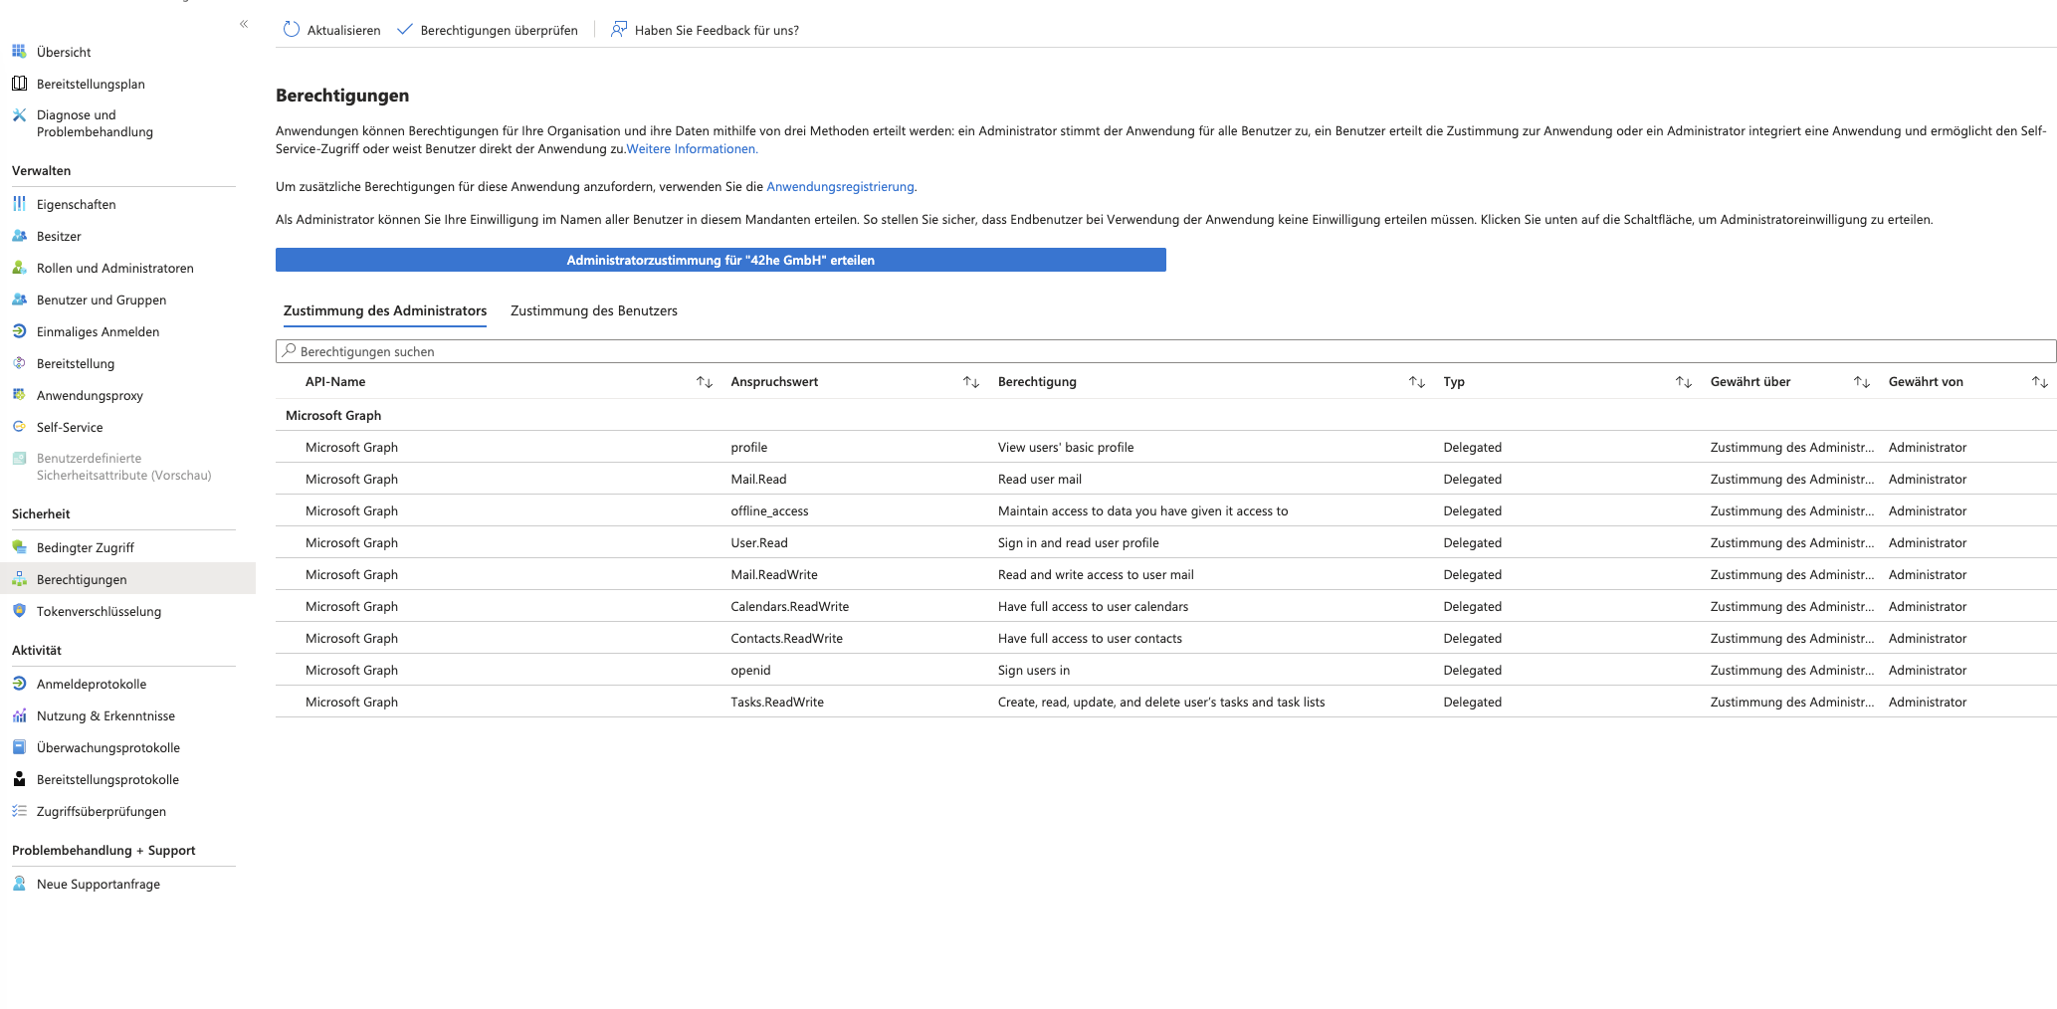Screen dimensions: 2057x1009
Task: Click the openid claim cell
Action: [750, 670]
